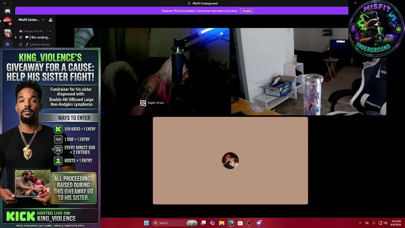The width and height of the screenshot is (405, 228).
Task: Expand the Misfit Underground server menu
Action: [x=31, y=20]
